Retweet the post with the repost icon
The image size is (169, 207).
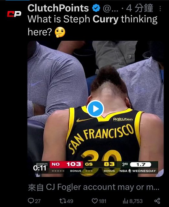tap(62, 201)
